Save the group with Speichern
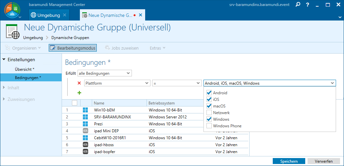The image size is (344, 166). 289,161
